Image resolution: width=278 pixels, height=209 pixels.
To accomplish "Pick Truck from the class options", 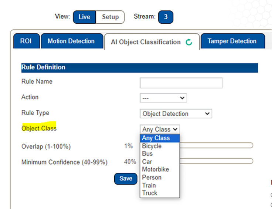I will [x=150, y=193].
